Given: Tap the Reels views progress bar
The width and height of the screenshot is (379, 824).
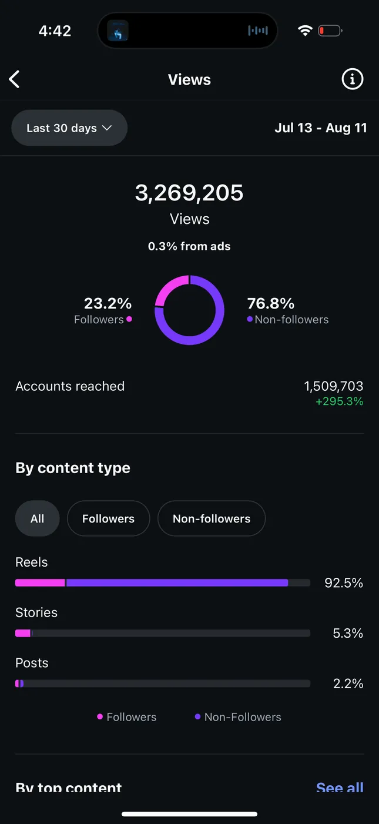Looking at the screenshot, I should pos(163,583).
